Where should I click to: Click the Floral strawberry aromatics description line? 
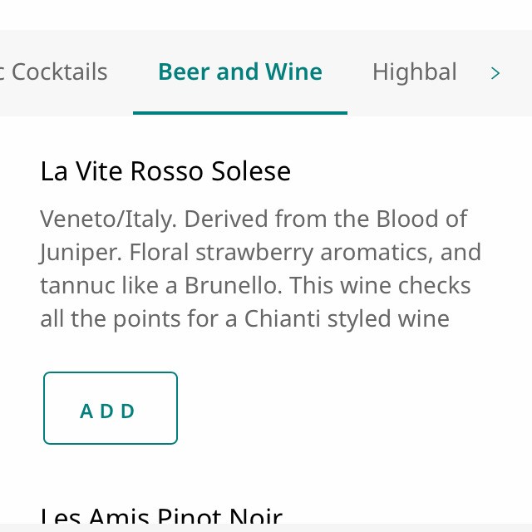coord(260,252)
